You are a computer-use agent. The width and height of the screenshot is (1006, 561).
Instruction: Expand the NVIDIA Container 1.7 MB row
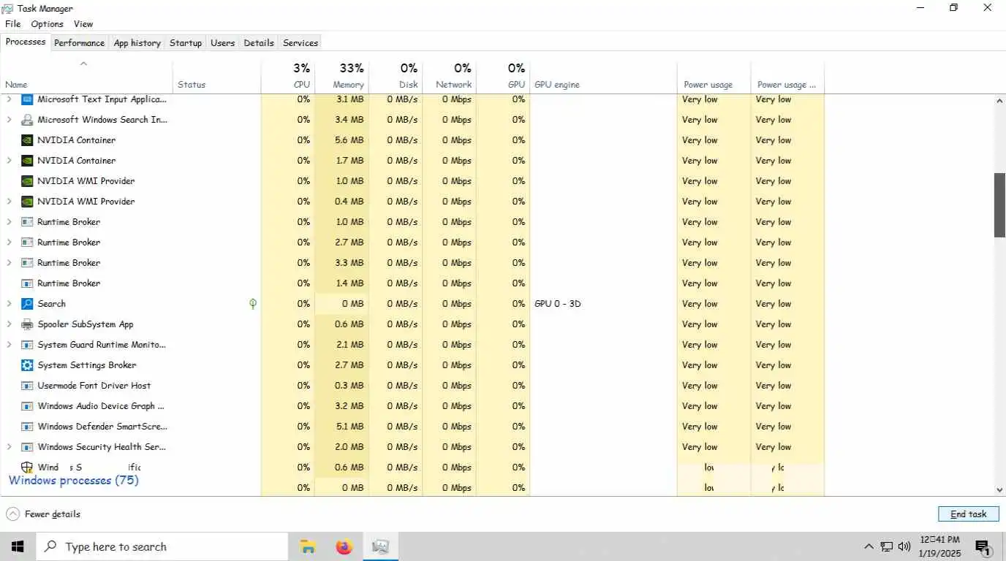pos(9,161)
